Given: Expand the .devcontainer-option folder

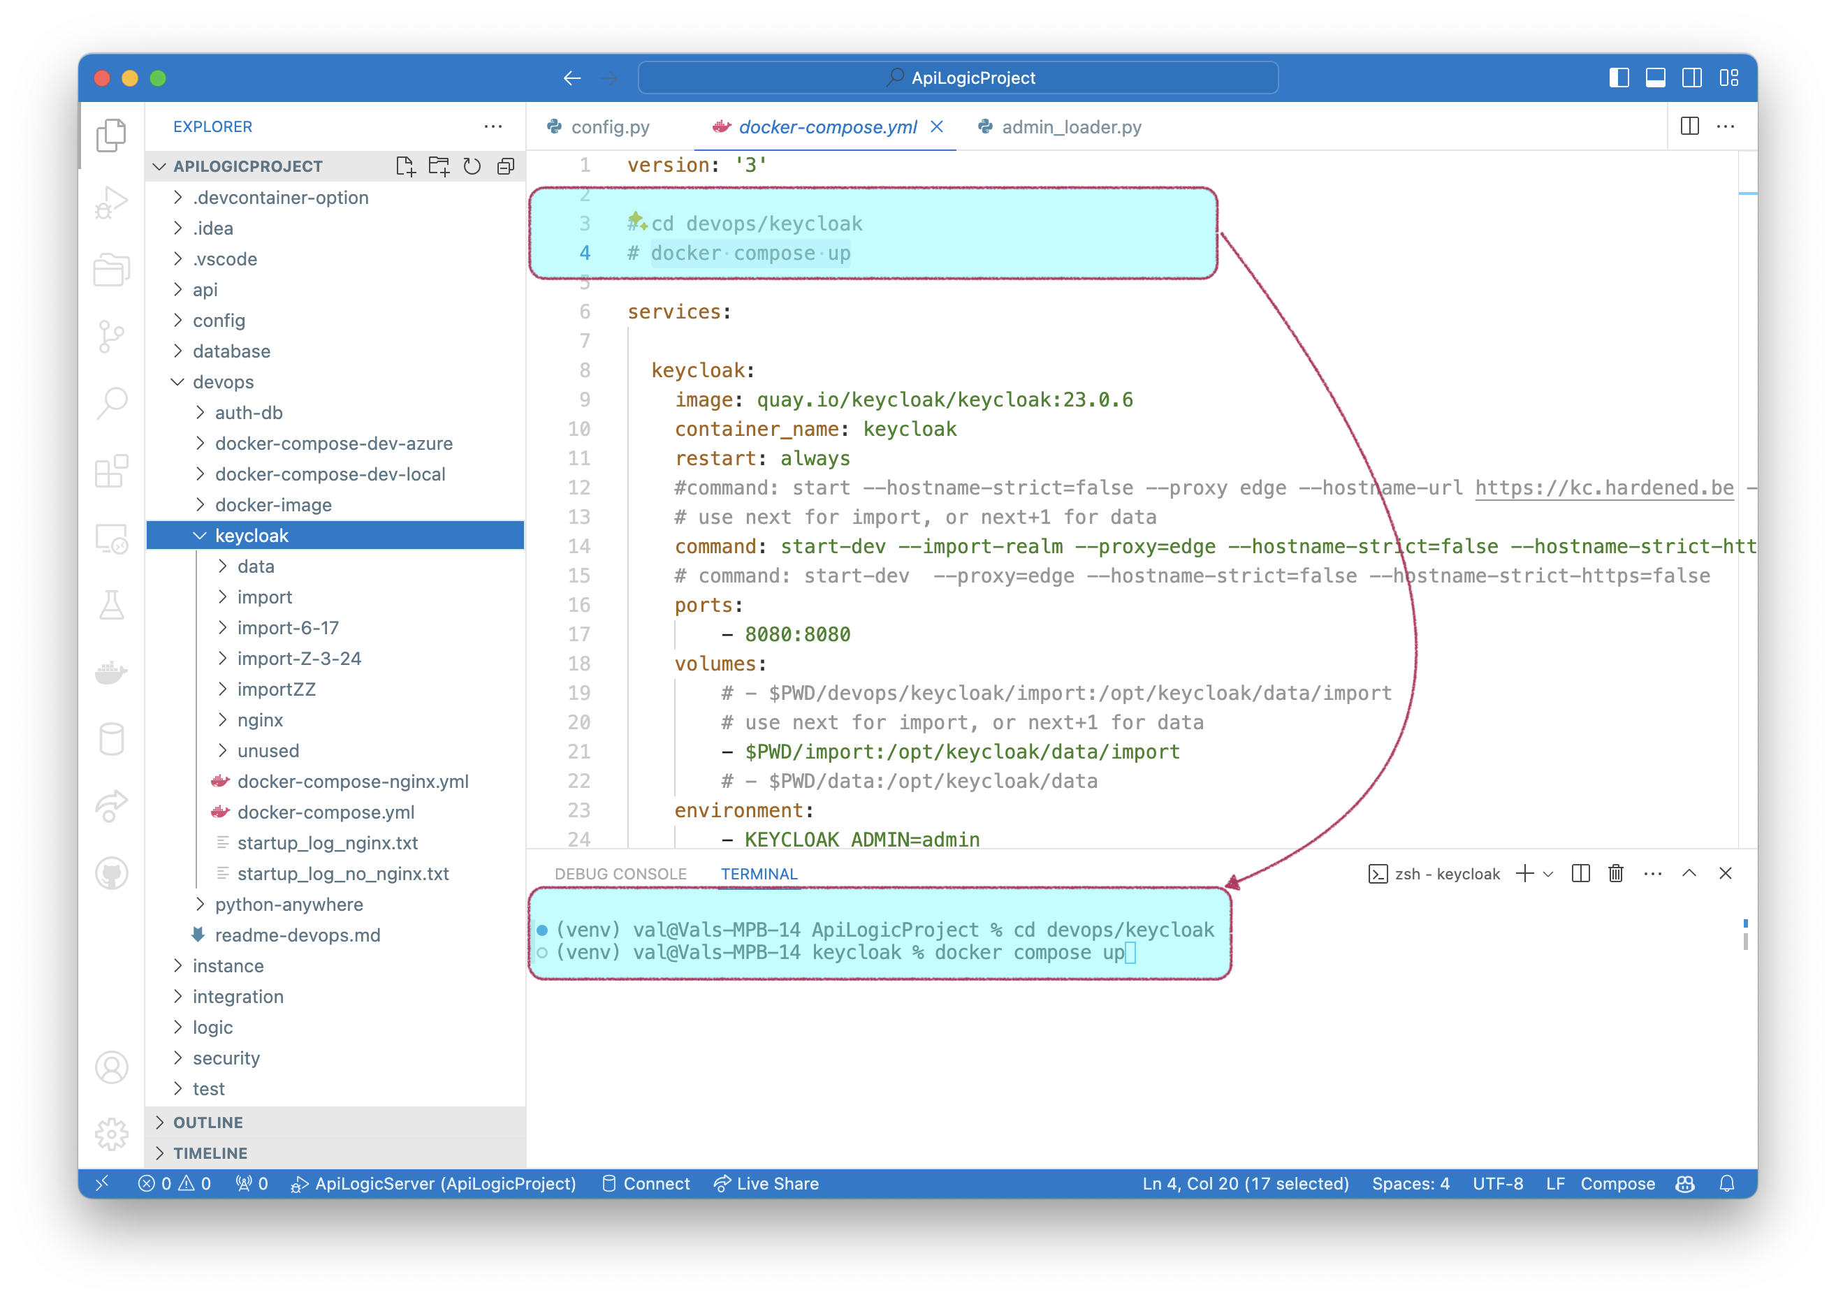Looking at the screenshot, I should (x=335, y=197).
